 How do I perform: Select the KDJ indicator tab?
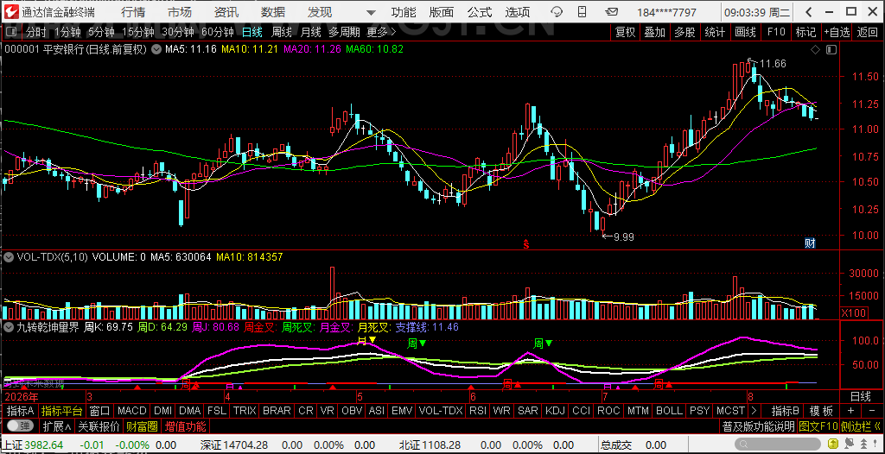(x=555, y=411)
